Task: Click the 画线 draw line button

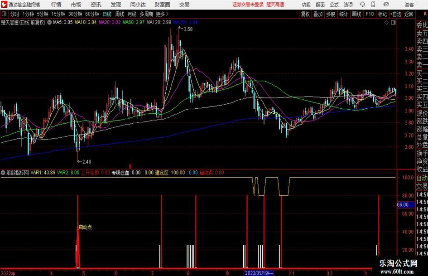Action: click(356, 14)
